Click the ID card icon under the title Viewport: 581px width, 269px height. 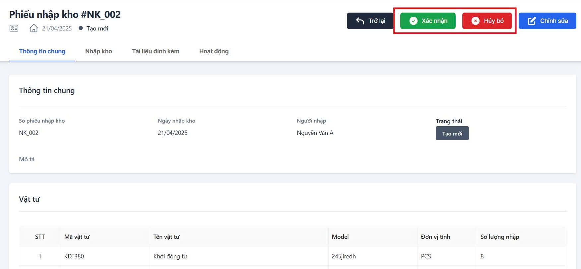14,28
